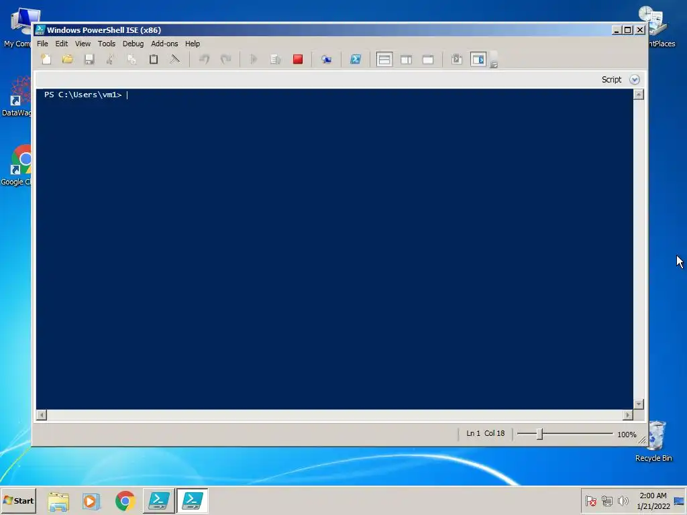The height and width of the screenshot is (515, 687).
Task: Close the PowerShell ISE window
Action: click(x=639, y=30)
